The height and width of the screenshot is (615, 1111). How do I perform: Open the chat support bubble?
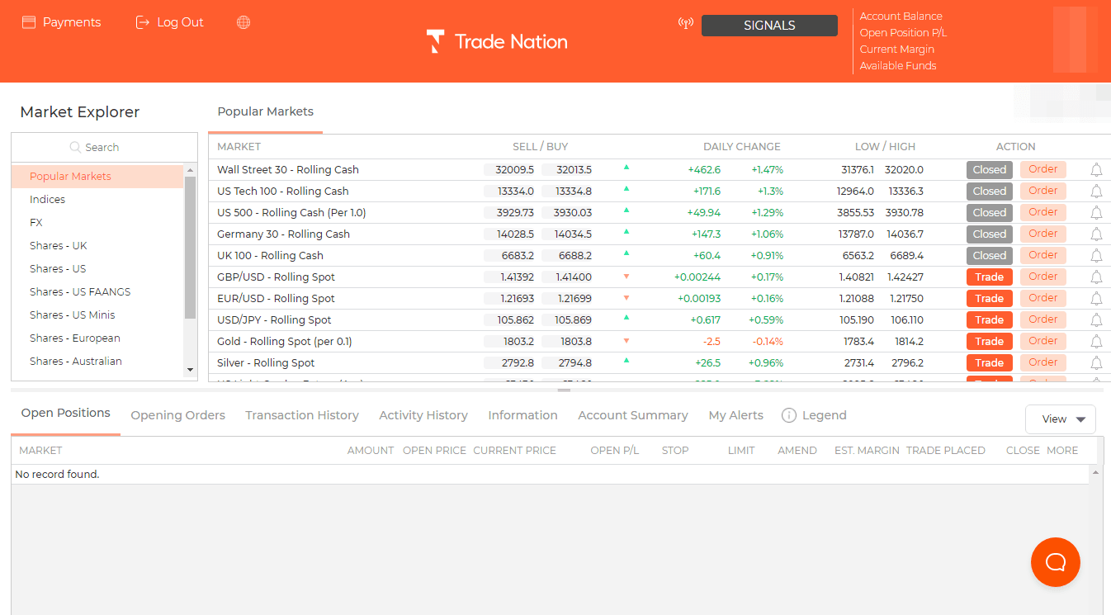click(x=1055, y=562)
